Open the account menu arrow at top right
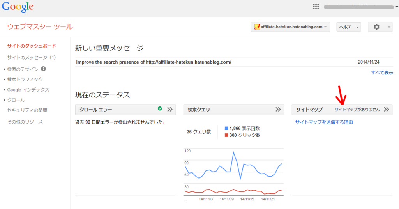This screenshot has width=399, height=209. tap(397, 7)
